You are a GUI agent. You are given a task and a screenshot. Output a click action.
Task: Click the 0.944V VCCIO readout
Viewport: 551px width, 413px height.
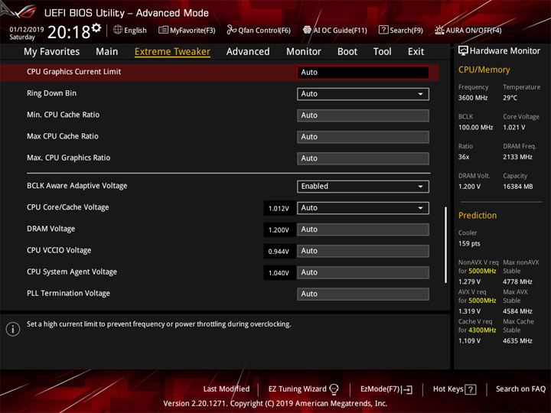click(x=279, y=252)
